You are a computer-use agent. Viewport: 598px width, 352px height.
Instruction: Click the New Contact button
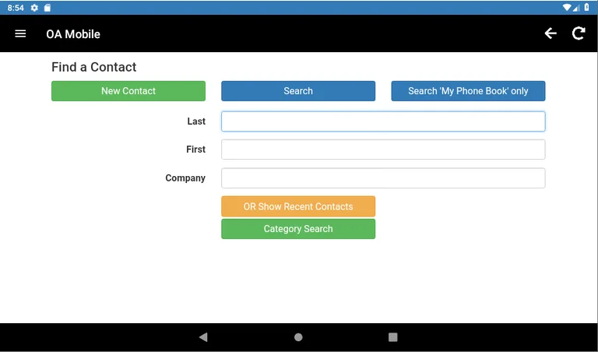click(128, 91)
